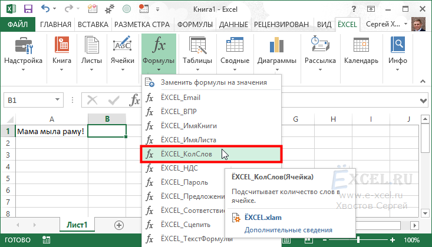This screenshot has width=432, height=247.
Task: Click the ЁXCEL.xlam add-in link
Action: [x=263, y=218]
